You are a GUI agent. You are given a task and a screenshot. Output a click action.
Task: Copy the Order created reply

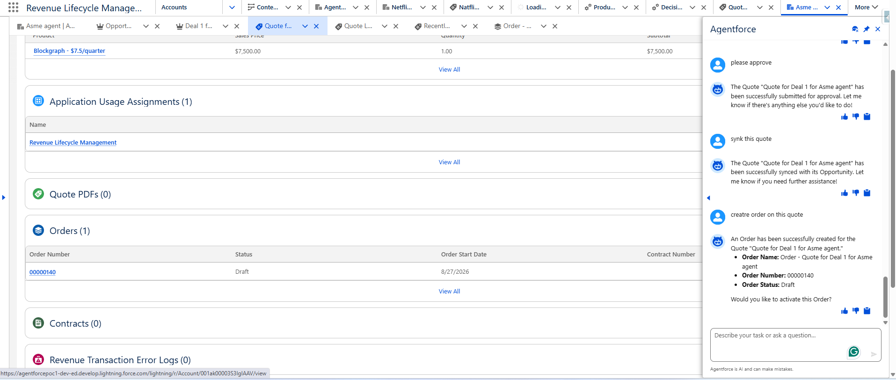click(x=867, y=311)
